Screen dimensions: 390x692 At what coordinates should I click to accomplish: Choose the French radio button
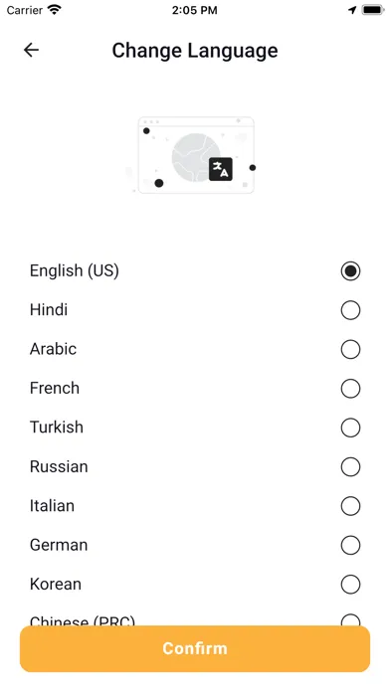350,389
